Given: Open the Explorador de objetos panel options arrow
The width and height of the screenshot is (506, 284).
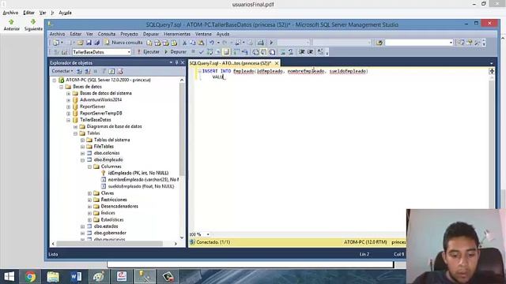Looking at the screenshot, I should coord(171,62).
